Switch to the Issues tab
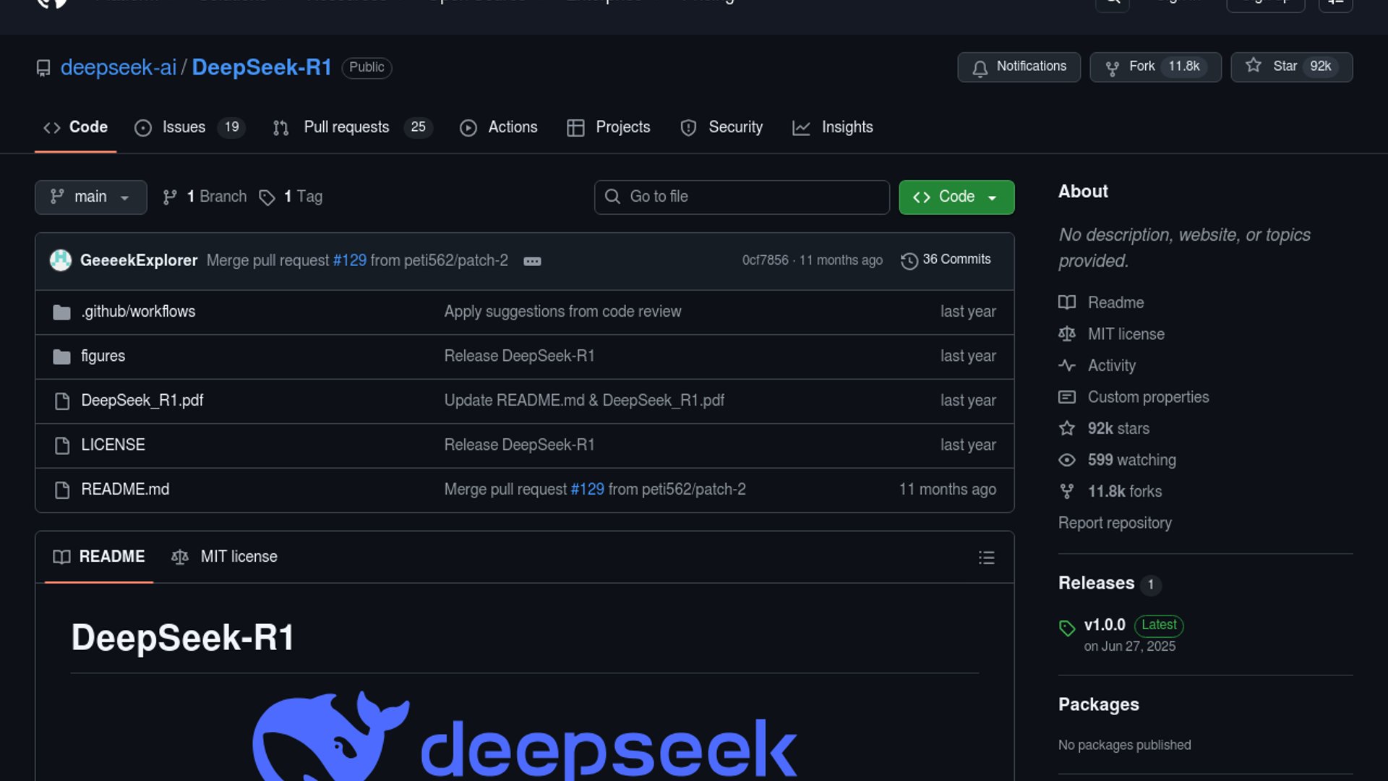 pyautogui.click(x=184, y=127)
